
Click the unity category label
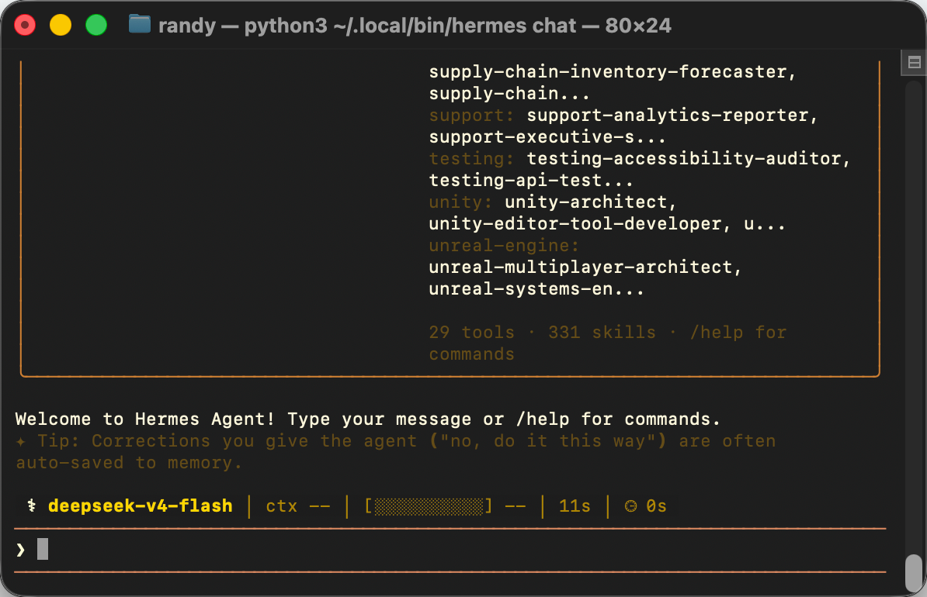[460, 202]
